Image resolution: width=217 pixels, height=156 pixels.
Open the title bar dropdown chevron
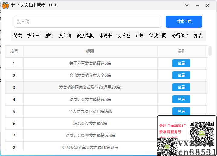[187, 5]
